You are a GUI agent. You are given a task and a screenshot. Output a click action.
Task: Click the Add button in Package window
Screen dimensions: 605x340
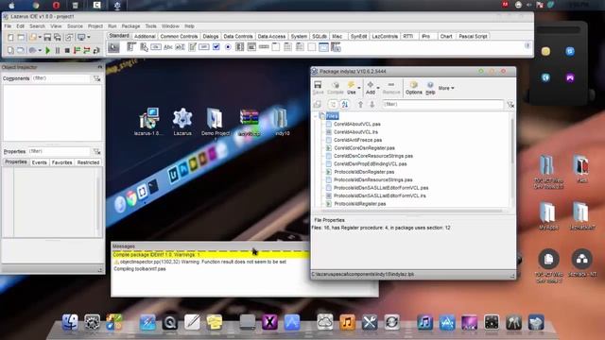pos(370,88)
